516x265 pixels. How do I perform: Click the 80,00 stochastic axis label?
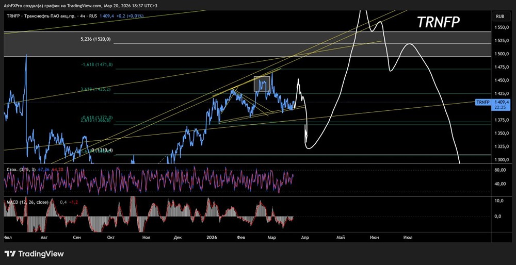click(500, 170)
